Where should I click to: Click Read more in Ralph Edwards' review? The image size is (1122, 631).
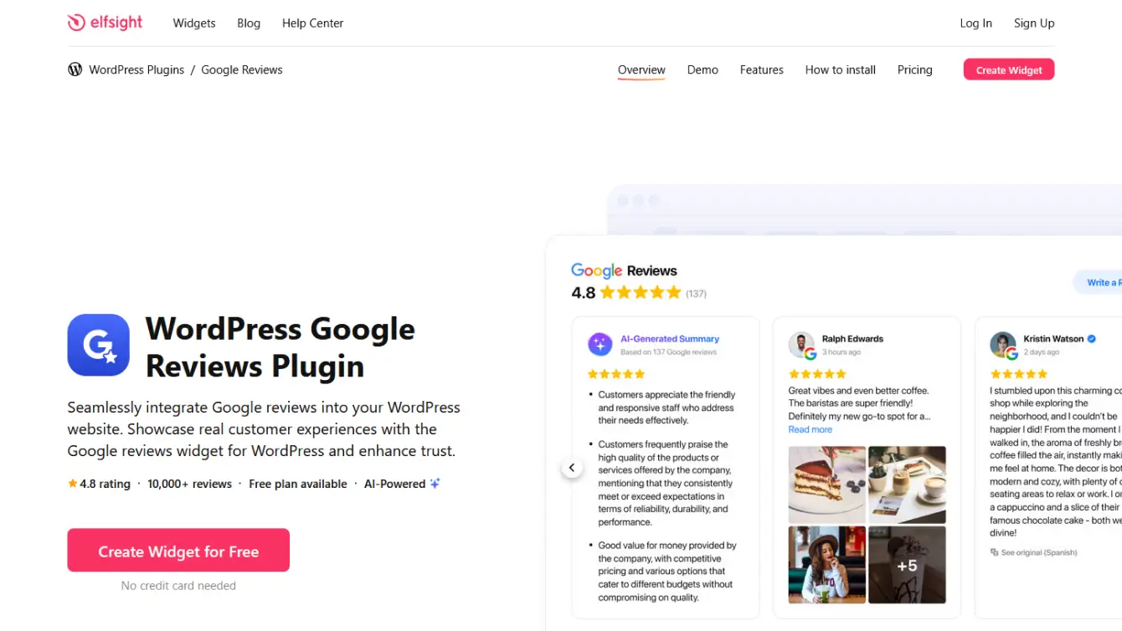810,429
